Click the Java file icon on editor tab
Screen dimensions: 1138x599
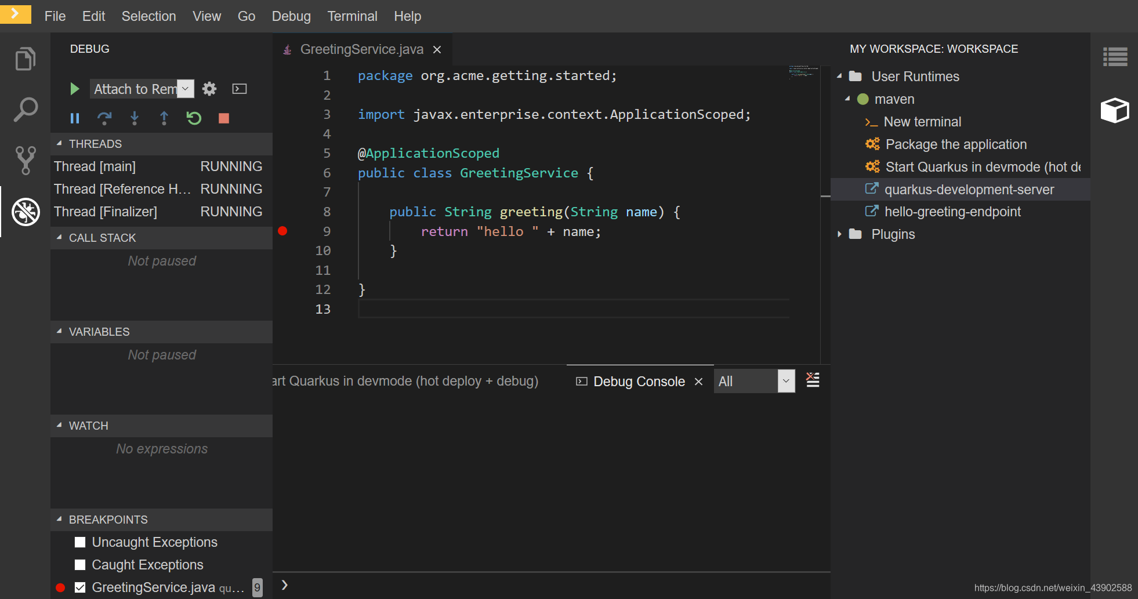(287, 50)
